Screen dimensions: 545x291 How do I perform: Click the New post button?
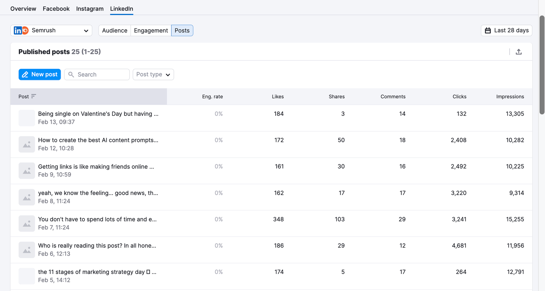(x=40, y=75)
